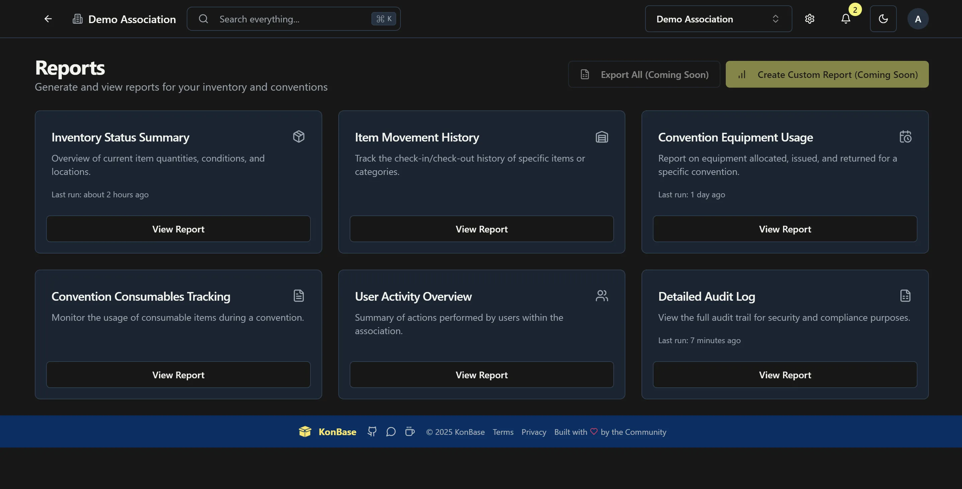Open settings via the gear icon
This screenshot has width=962, height=489.
pos(810,19)
